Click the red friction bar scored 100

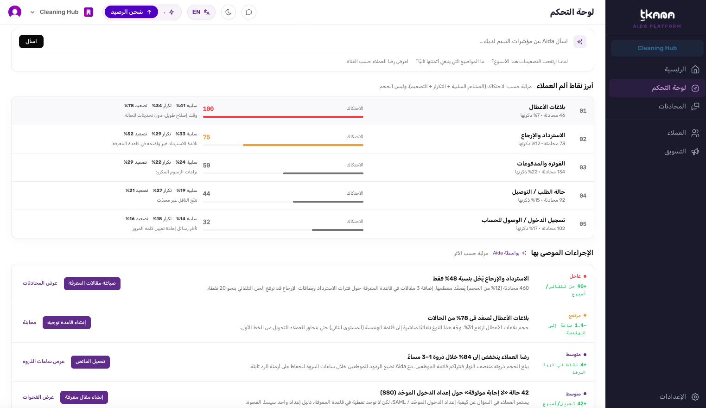point(283,117)
